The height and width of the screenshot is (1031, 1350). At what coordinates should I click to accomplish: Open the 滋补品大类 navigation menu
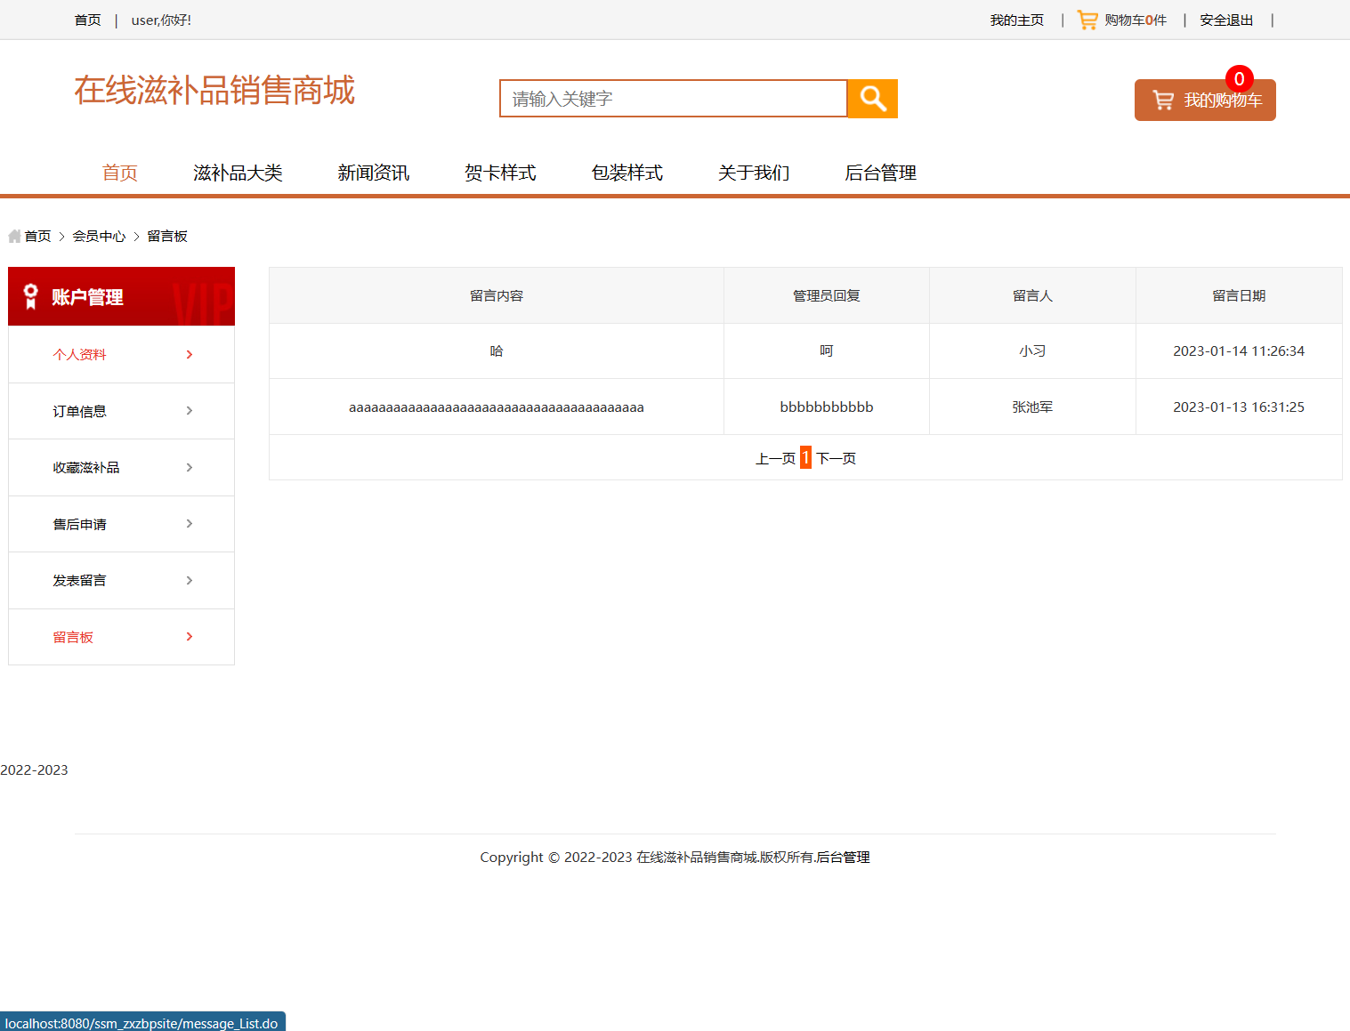(x=238, y=173)
